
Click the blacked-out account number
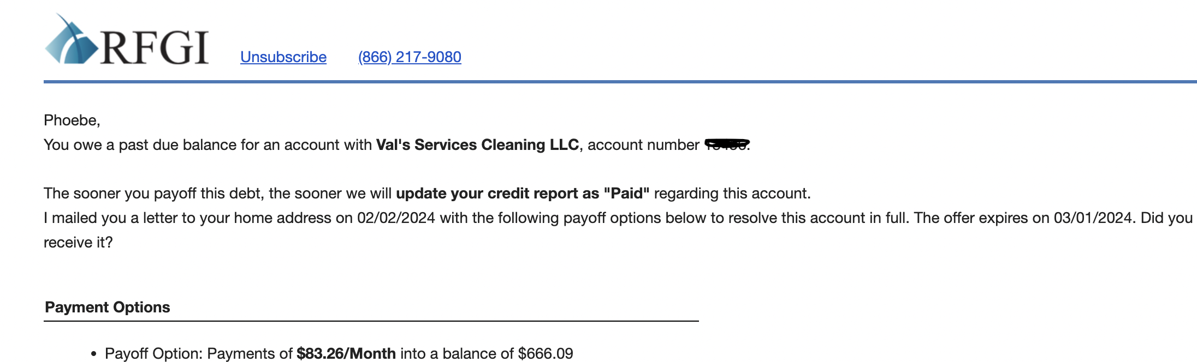point(727,144)
